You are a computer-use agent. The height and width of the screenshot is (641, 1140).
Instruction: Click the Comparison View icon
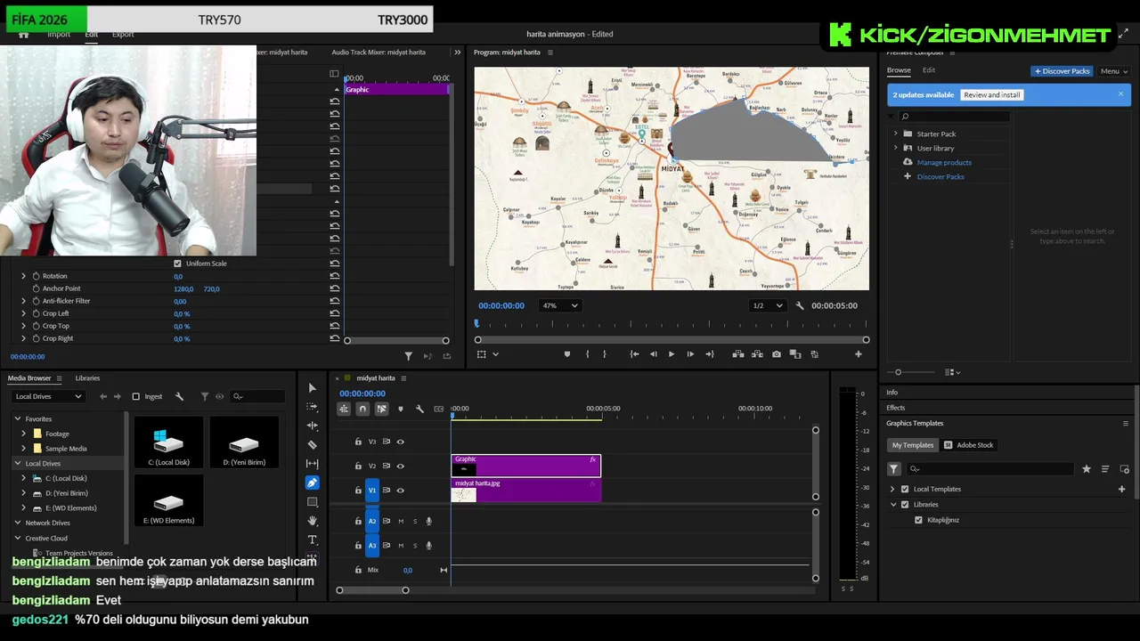click(x=795, y=354)
